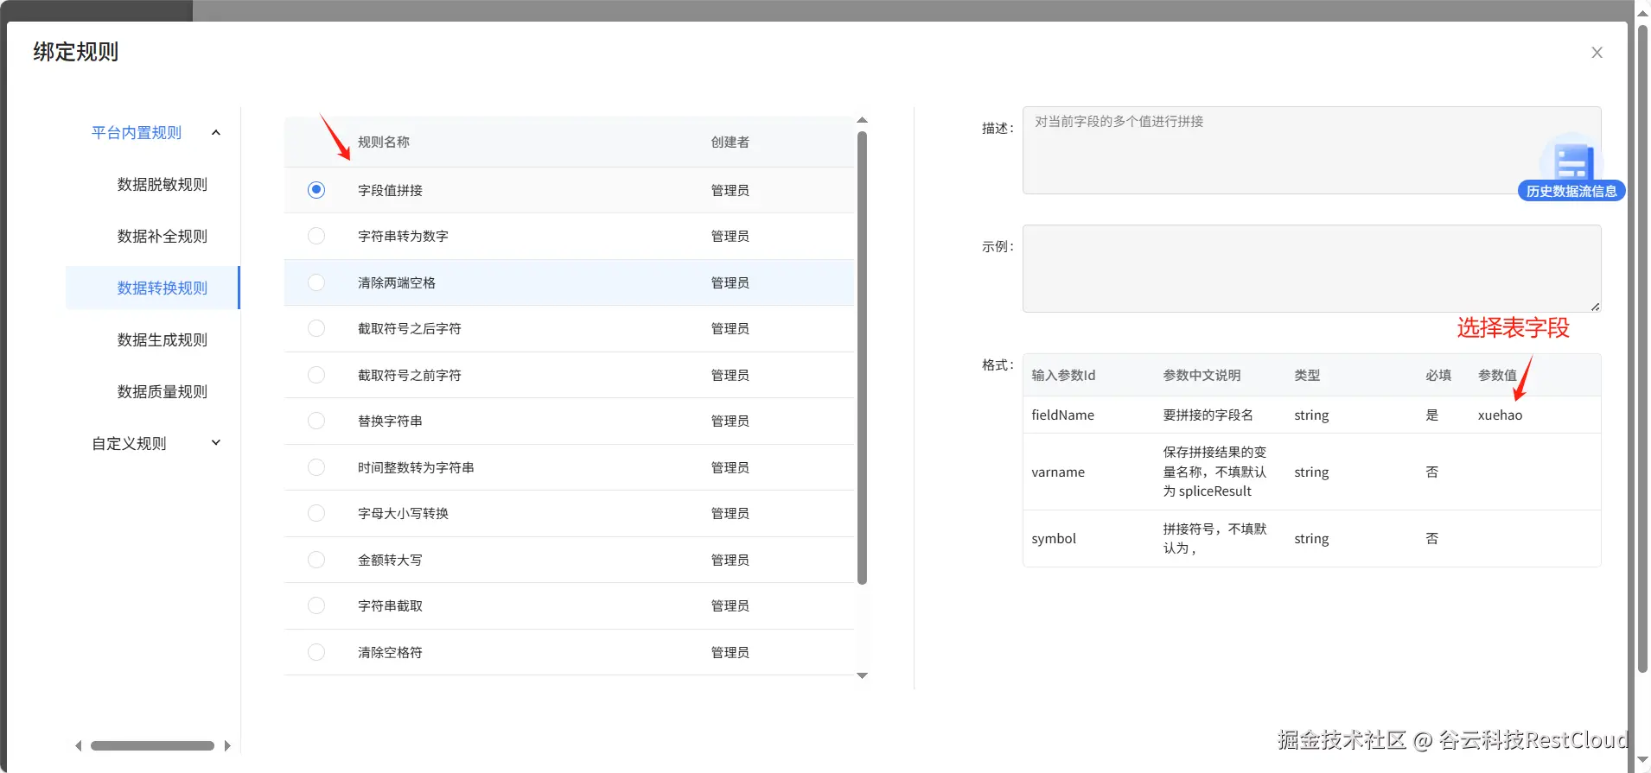Select the 字符串转为数字 radio button
Viewport: 1651px width, 773px height.
316,236
